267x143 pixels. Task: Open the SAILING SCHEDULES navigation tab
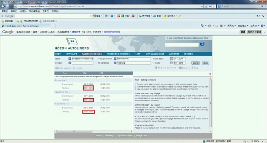click(x=92, y=54)
